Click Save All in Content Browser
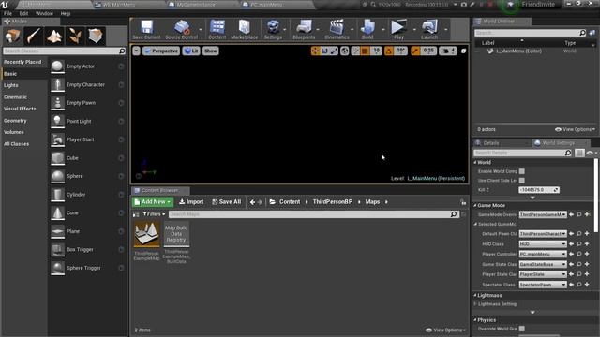The height and width of the screenshot is (337, 600). click(x=227, y=202)
